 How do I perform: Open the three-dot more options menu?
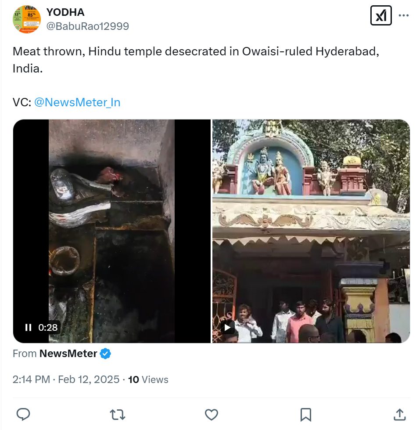403,15
